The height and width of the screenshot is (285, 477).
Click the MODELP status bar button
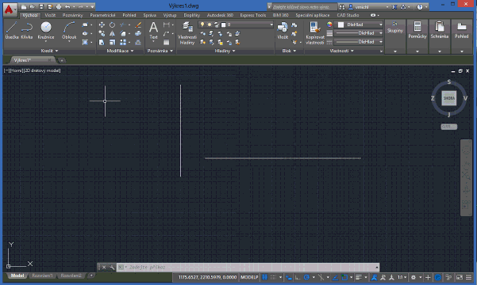249,277
